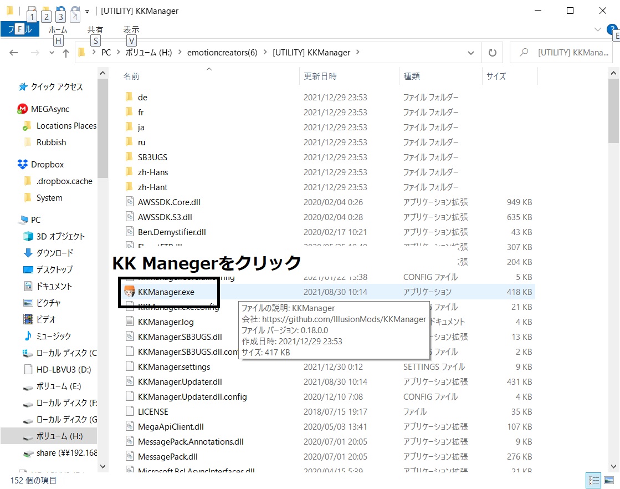Expand the ribbon chevron at top right
This screenshot has height=489, width=620.
point(597,29)
